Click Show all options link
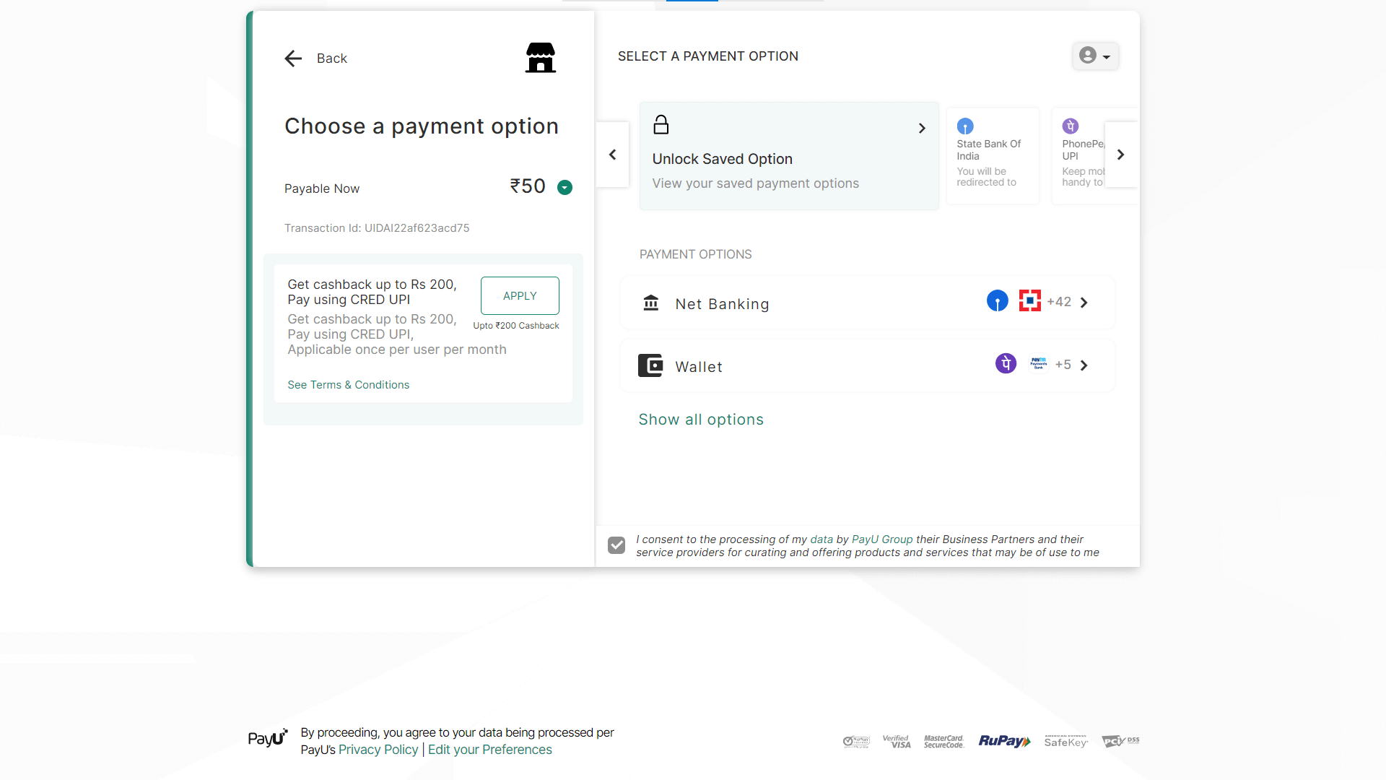Image resolution: width=1386 pixels, height=780 pixels. 700,420
